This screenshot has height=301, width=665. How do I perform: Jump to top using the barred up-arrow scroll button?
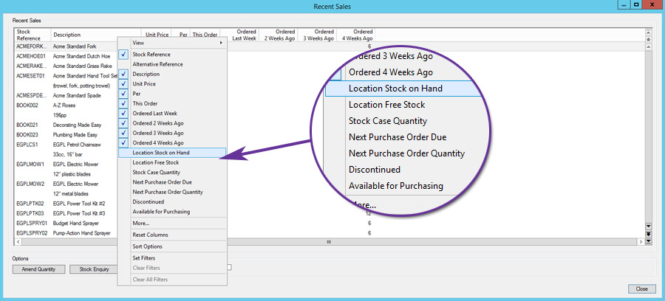647,32
